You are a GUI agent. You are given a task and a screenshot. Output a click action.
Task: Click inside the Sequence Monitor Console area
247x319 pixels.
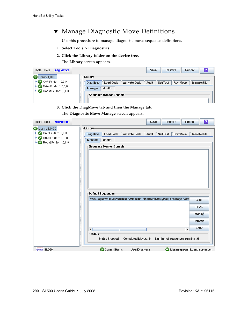click(149, 169)
